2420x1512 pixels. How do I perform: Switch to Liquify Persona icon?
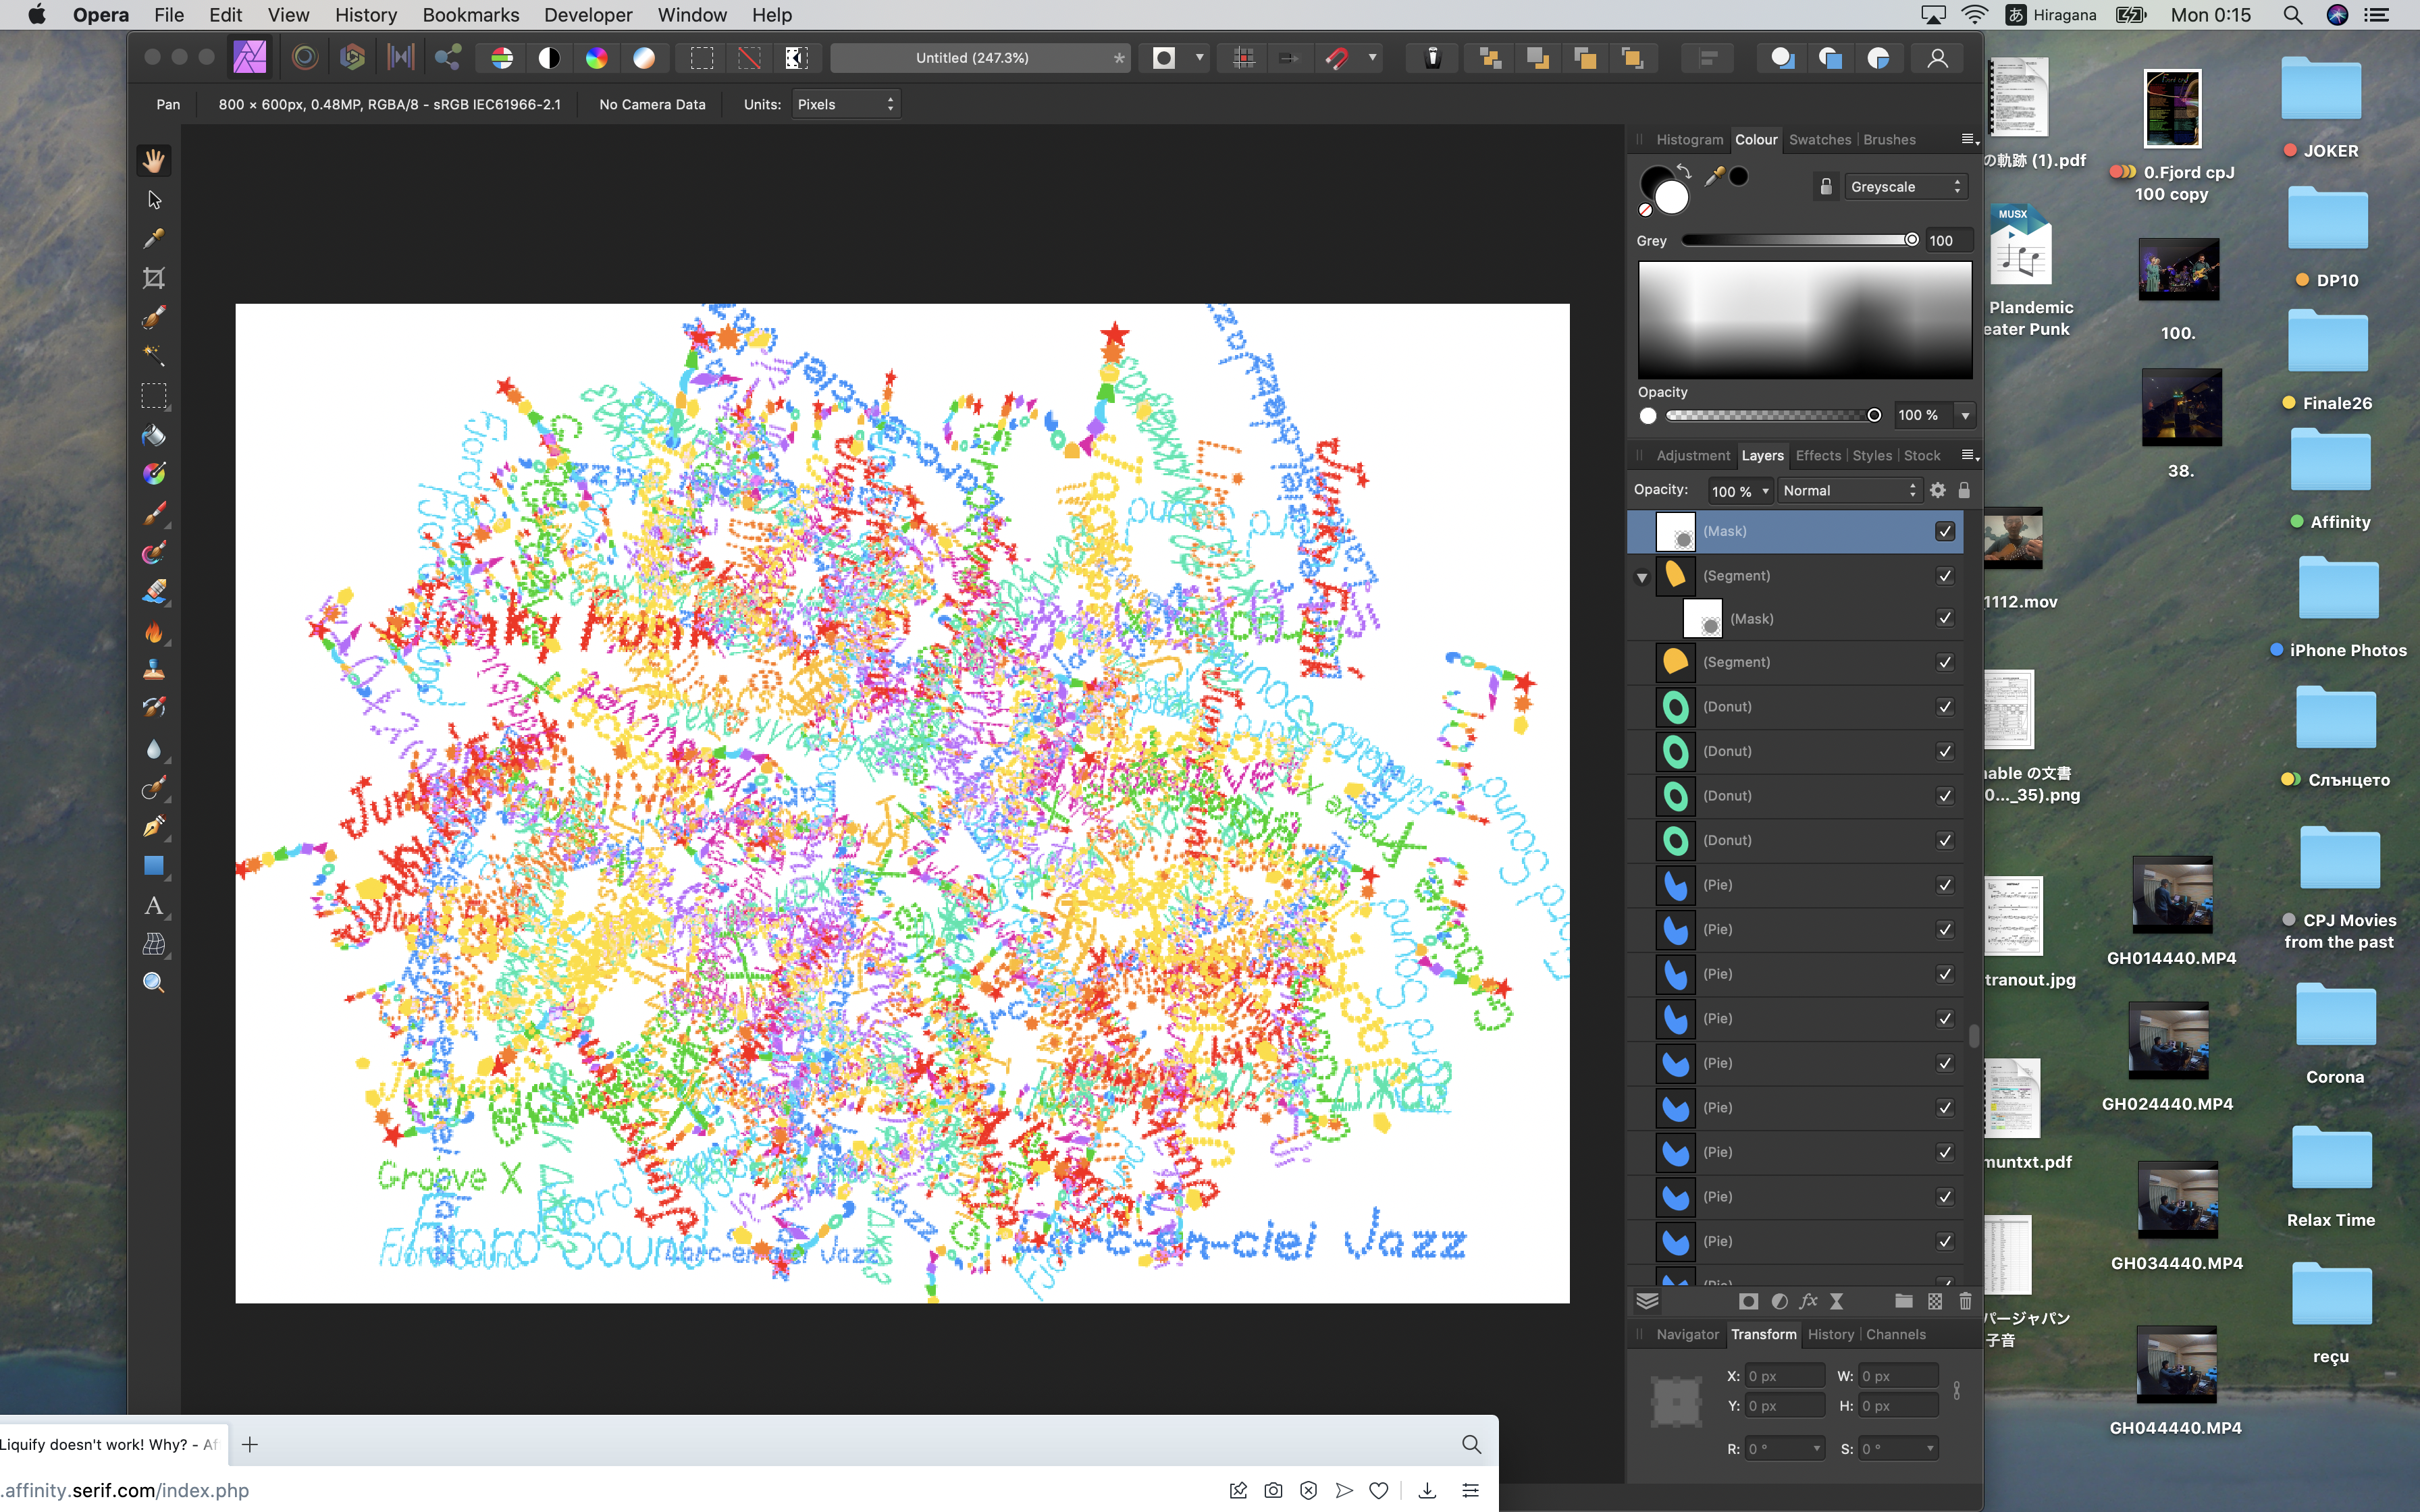304,58
